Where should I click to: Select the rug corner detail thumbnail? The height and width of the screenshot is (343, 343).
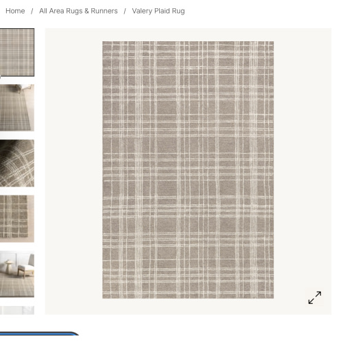tap(17, 219)
